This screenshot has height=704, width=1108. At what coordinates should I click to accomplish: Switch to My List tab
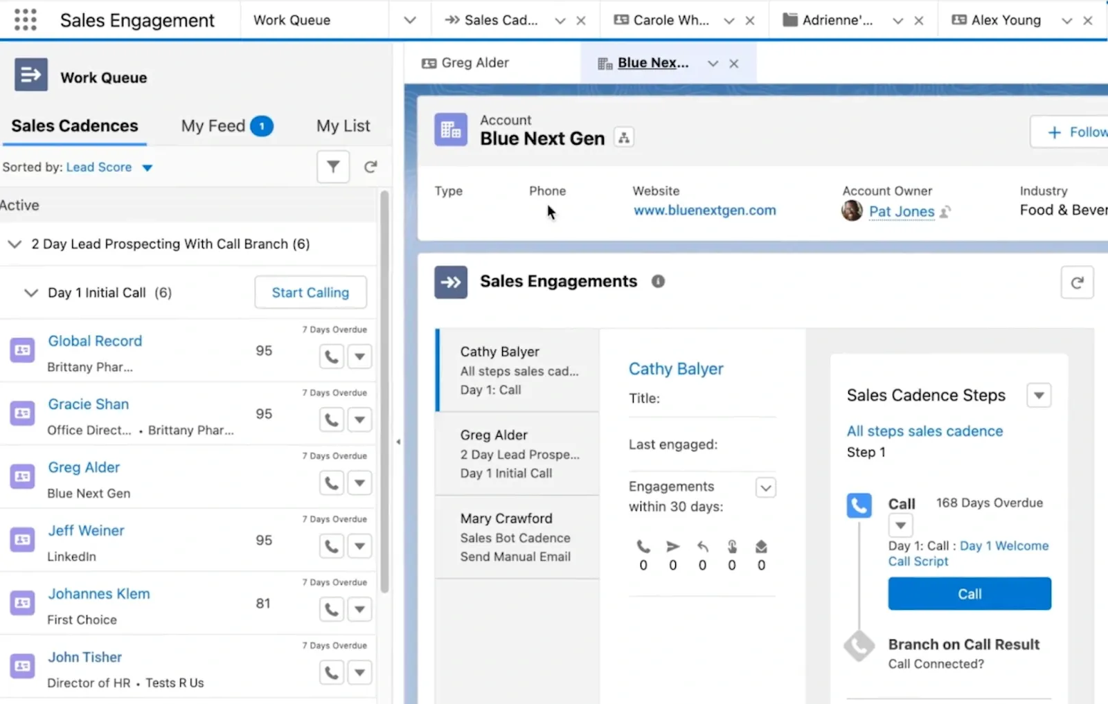pyautogui.click(x=343, y=126)
